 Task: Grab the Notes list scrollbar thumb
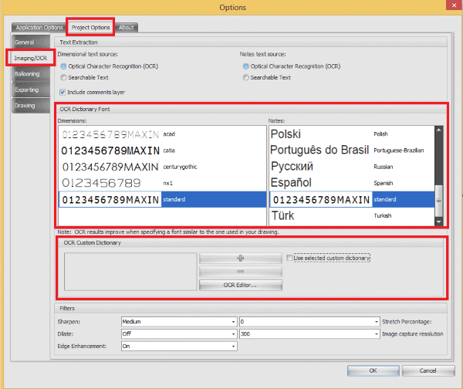tap(439, 201)
